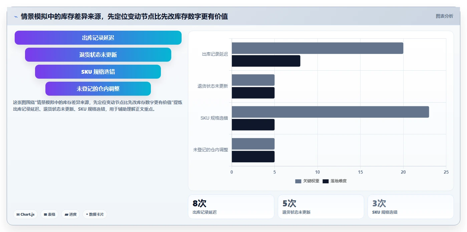Click the x-axis tick value 15

(x=360, y=172)
